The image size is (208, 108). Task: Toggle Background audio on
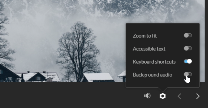tap(188, 74)
